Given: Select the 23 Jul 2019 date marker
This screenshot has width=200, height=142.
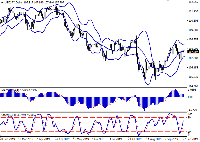Looking at the screenshot, I should click(x=135, y=139).
